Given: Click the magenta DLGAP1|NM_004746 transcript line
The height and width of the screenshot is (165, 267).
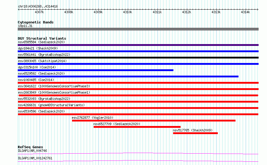Looking at the screenshot, I should tap(138, 153).
